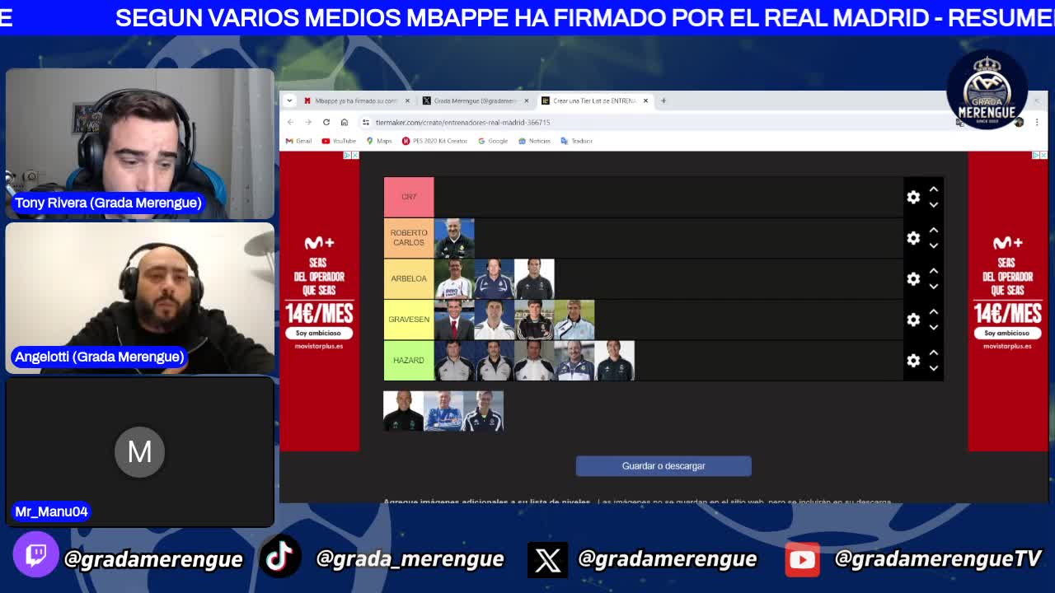
Task: Go to browser home page
Action: tap(345, 122)
